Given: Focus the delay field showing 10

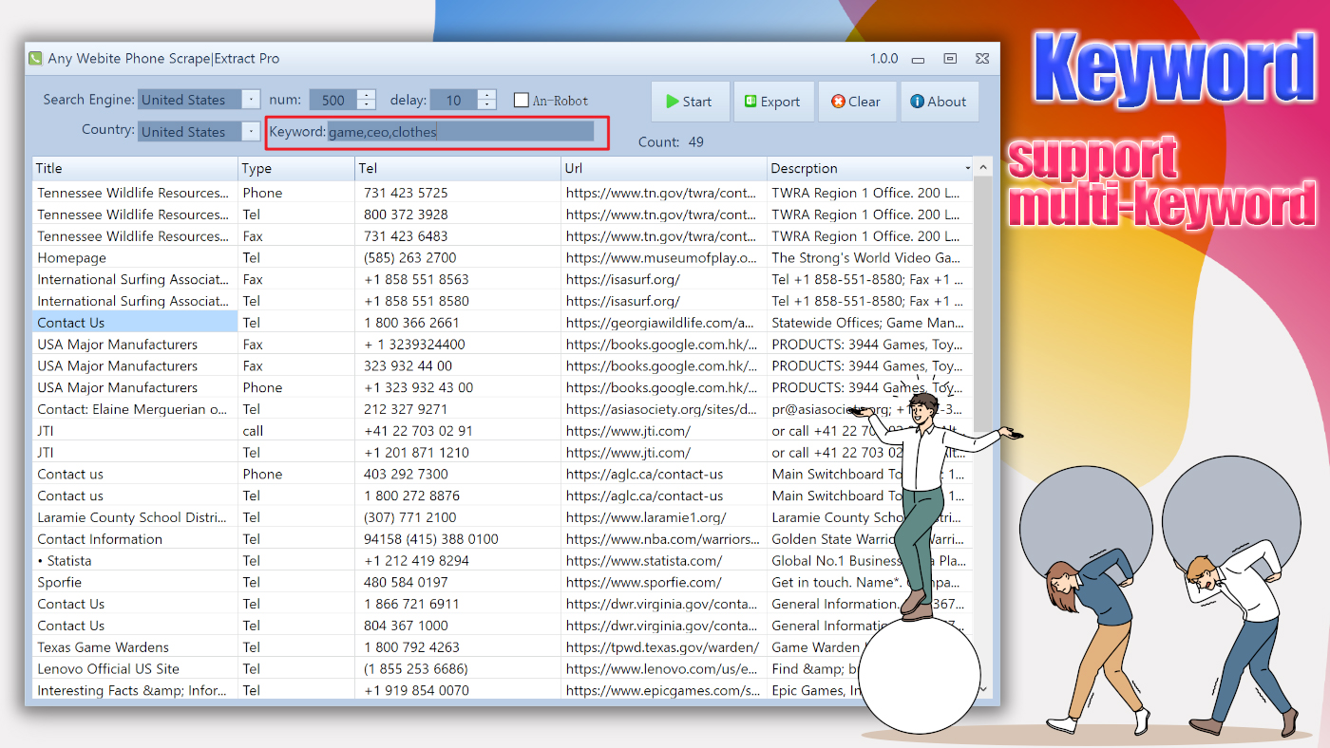Looking at the screenshot, I should tap(453, 100).
